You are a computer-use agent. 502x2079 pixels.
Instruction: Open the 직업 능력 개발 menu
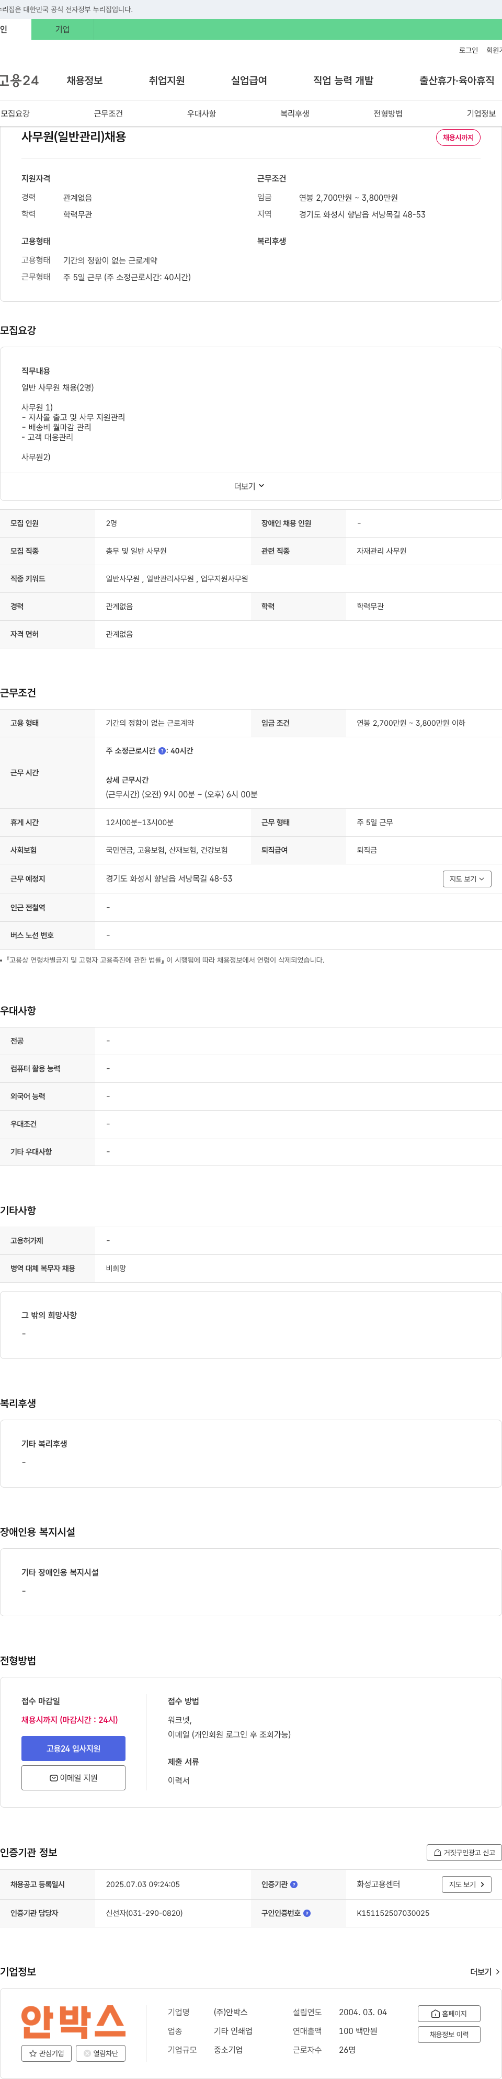pos(343,81)
